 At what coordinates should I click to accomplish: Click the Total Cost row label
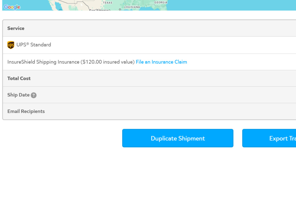pyautogui.click(x=19, y=78)
